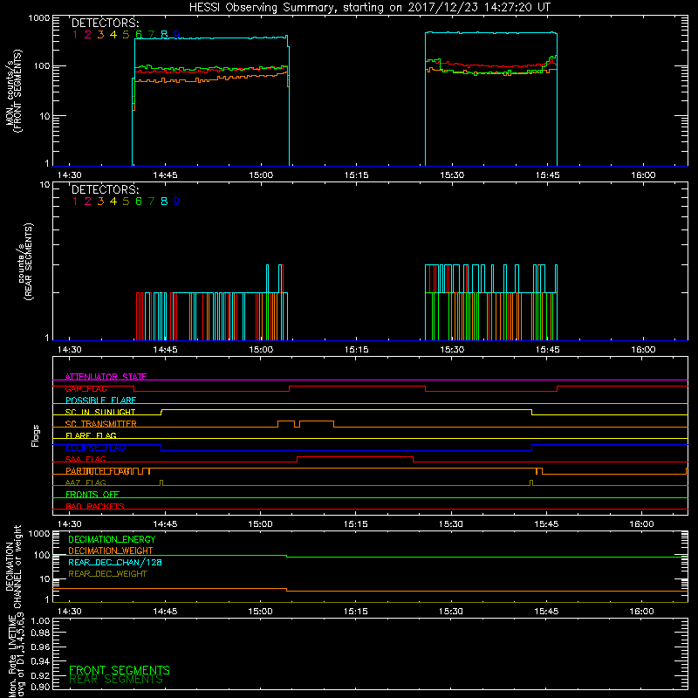Select dark green detector 7 in rear legend
Viewport: 698px width, 698px height.
[151, 202]
